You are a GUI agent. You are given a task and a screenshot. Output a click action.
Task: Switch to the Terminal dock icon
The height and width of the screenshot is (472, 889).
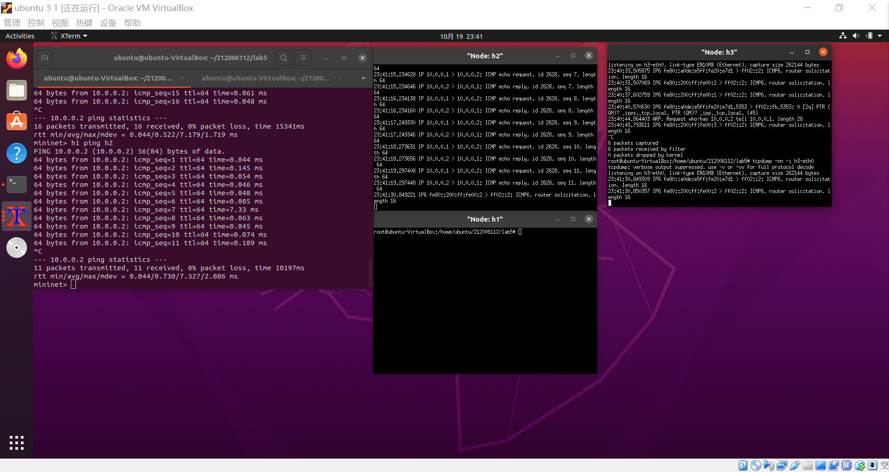(17, 185)
